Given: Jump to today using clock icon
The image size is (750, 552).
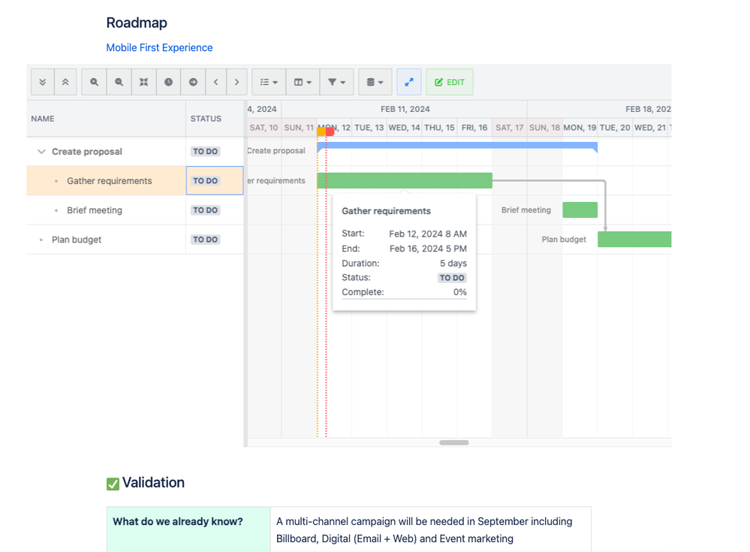Looking at the screenshot, I should pos(168,83).
